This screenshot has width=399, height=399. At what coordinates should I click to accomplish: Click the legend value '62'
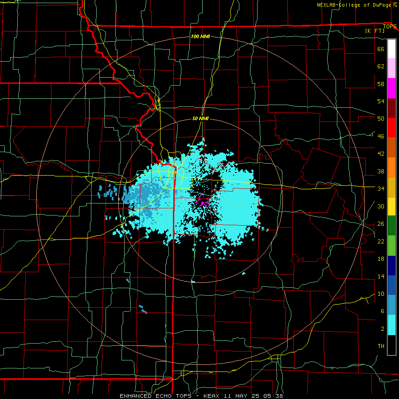point(381,66)
